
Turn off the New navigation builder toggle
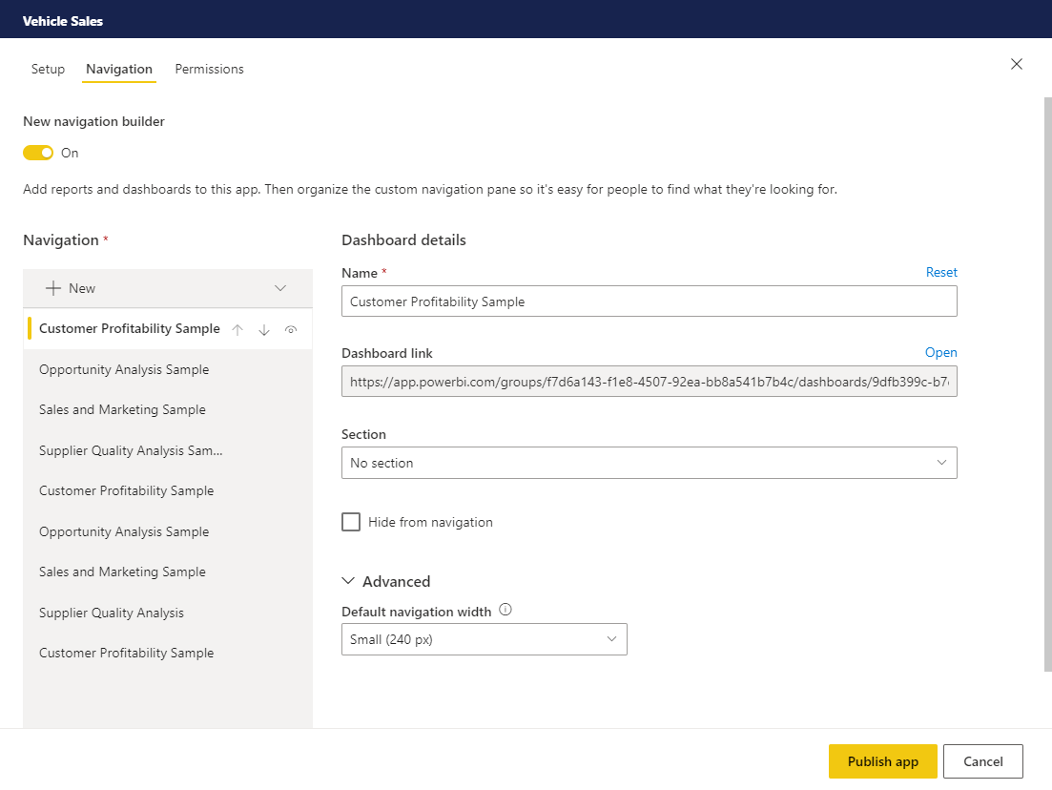(x=37, y=152)
